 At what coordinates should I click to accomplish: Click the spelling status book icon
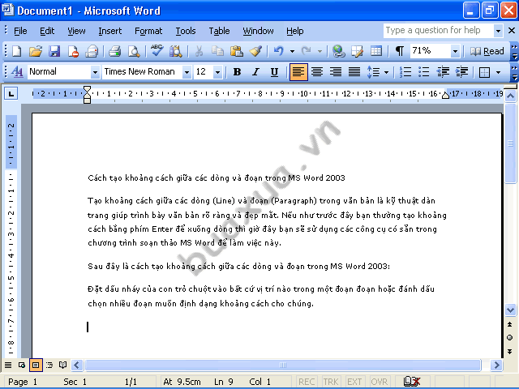(411, 382)
